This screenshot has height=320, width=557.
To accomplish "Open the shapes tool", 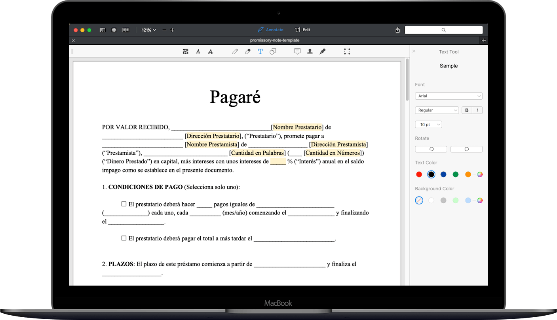I will pyautogui.click(x=273, y=51).
